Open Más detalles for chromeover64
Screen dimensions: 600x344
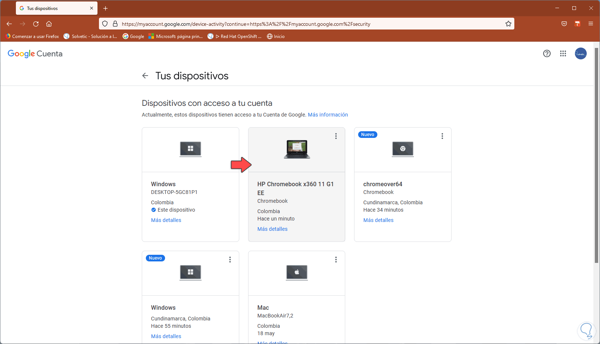(378, 220)
